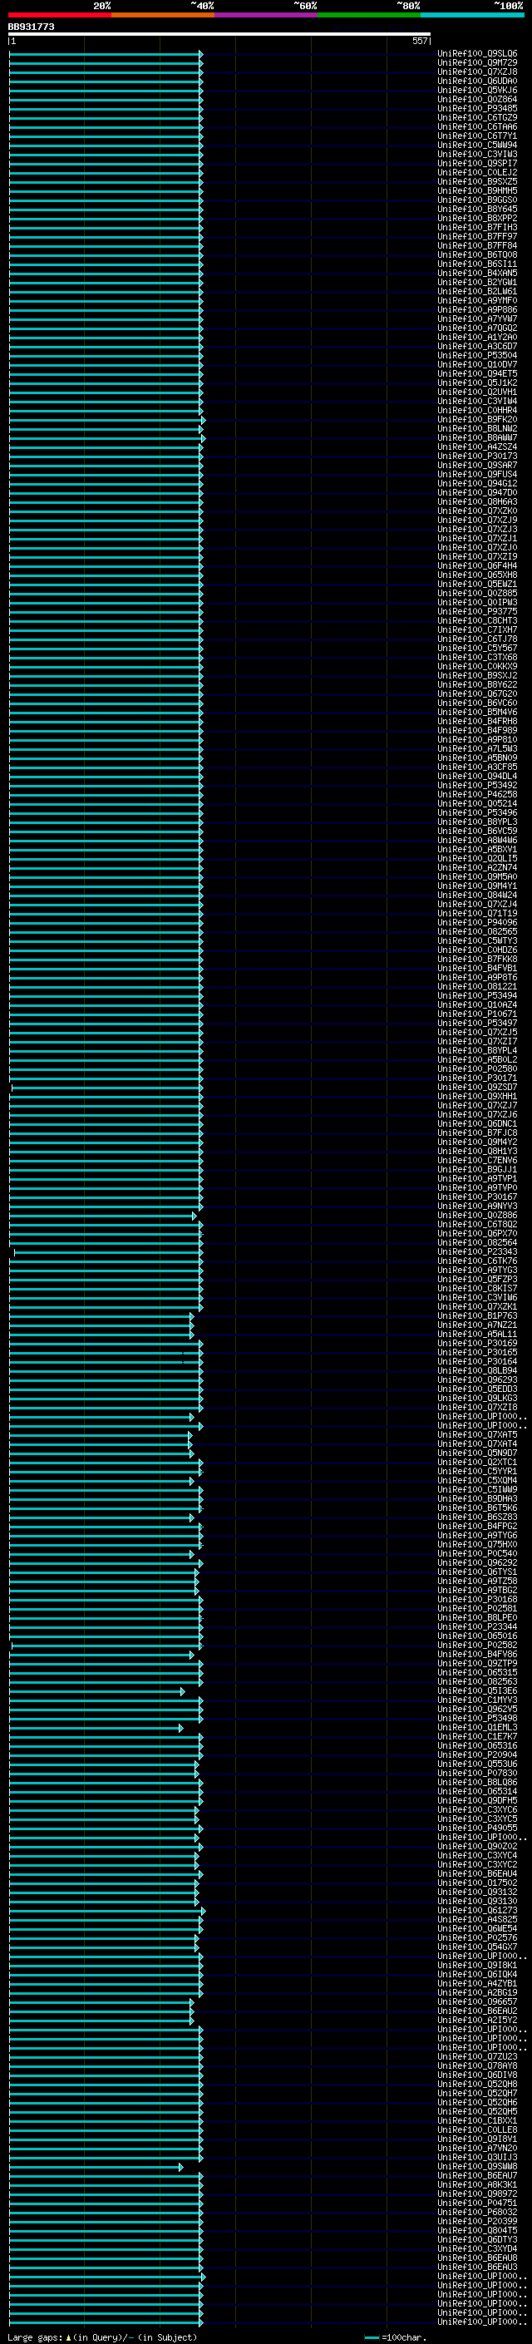Screen dimensions: 532x2344
Task: Select hit UniRef100_P30165
Action: 477,1352
